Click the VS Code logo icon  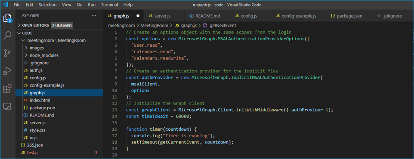pyautogui.click(x=6, y=5)
